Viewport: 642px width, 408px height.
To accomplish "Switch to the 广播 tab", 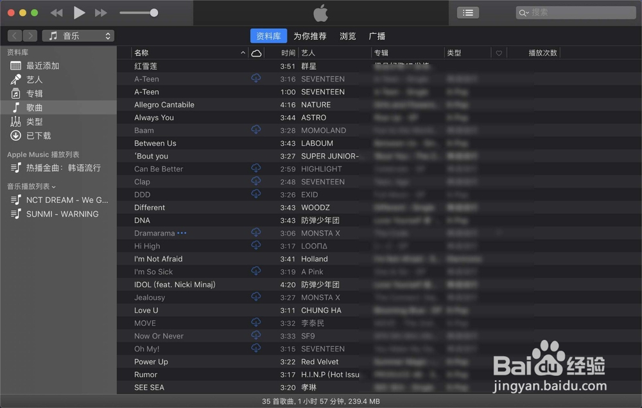I will pos(377,36).
